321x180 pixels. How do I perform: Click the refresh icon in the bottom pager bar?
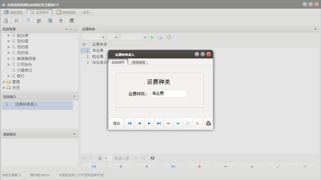(152, 158)
